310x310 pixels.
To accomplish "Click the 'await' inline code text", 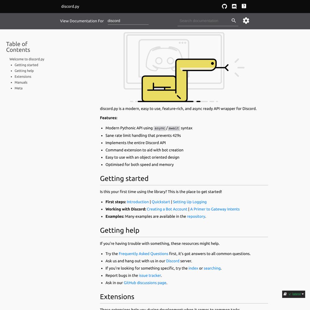I will coord(174,128).
